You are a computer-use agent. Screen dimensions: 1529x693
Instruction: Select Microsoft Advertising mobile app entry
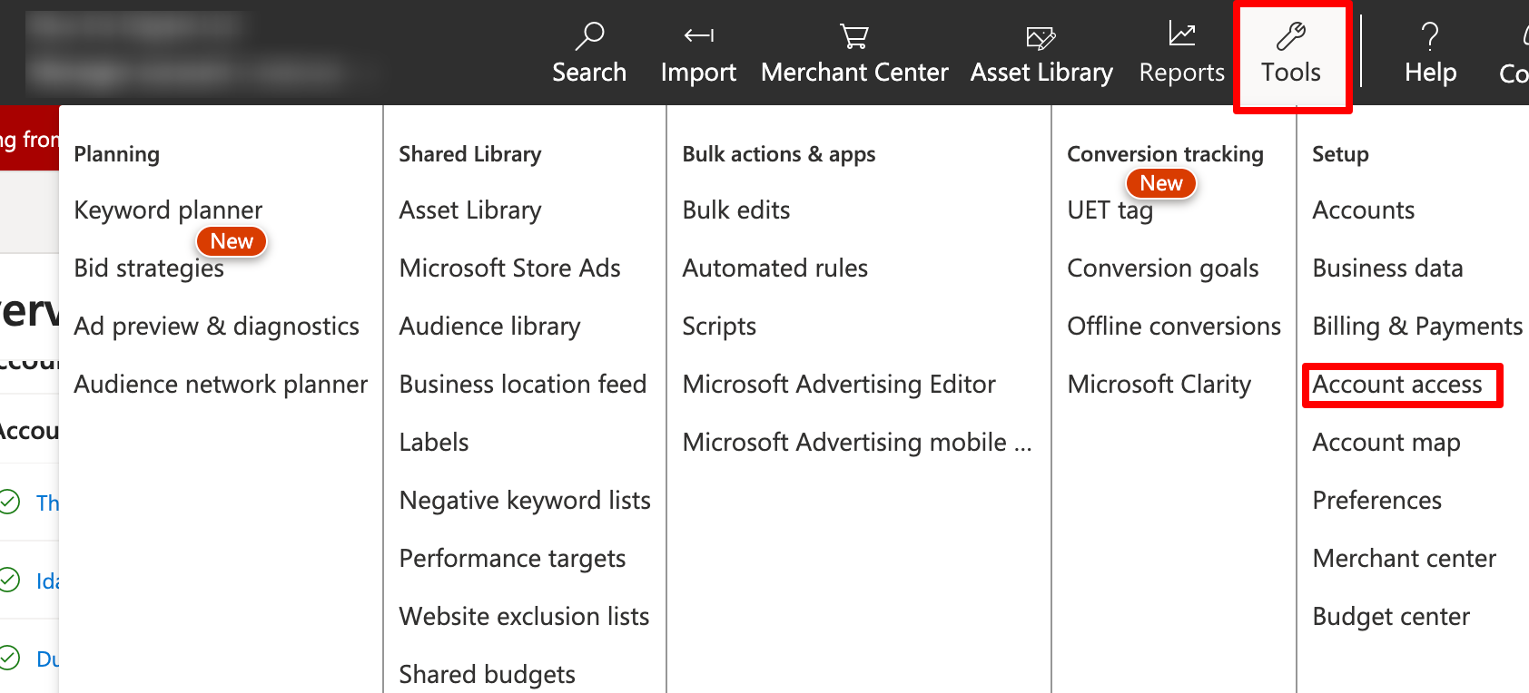[x=857, y=443]
